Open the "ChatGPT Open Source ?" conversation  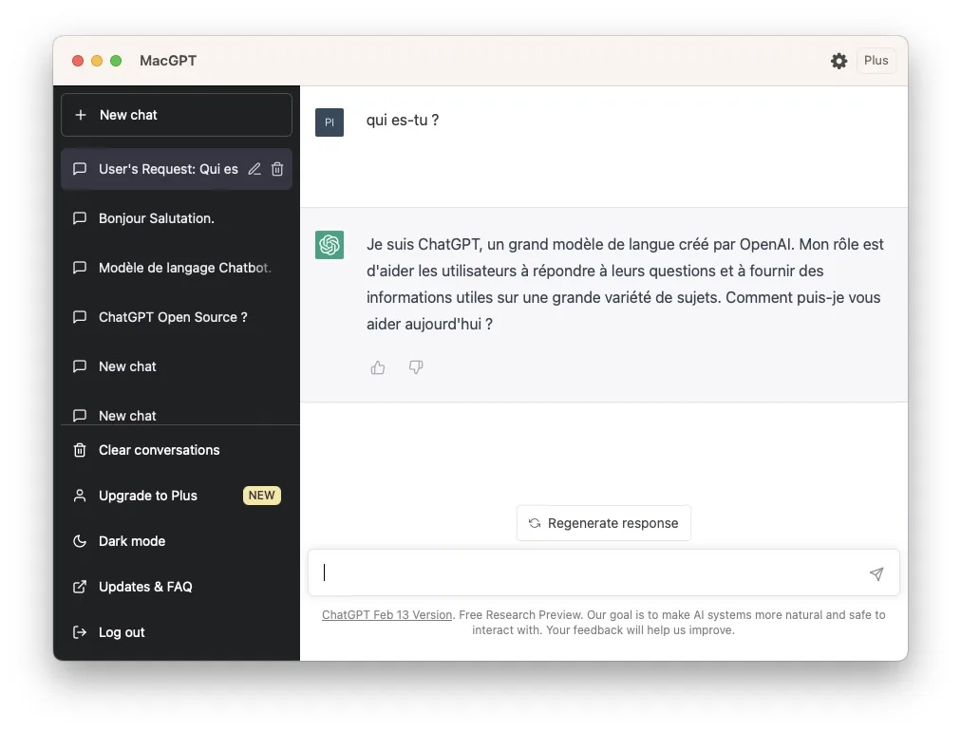tap(177, 317)
